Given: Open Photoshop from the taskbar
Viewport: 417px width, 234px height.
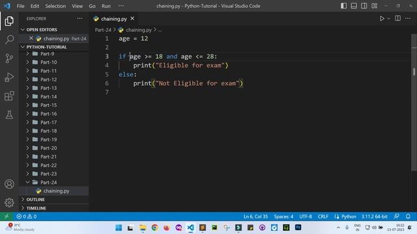Looking at the screenshot, I should pos(298,227).
